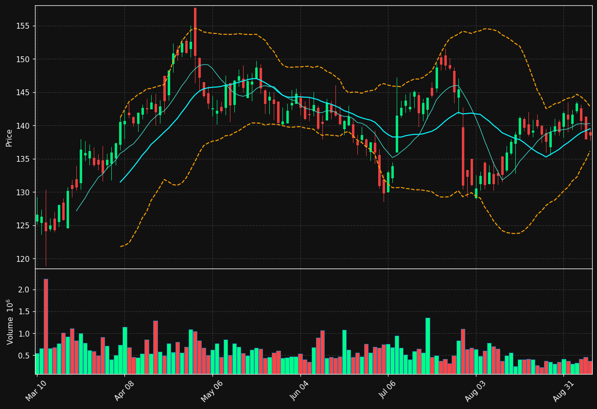
Task: Select the tall green volume bar near 1.35
Action: [x=427, y=346]
